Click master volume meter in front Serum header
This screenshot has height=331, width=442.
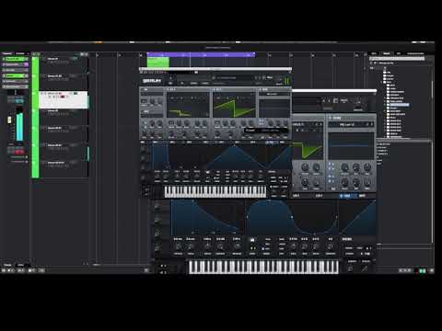[287, 81]
